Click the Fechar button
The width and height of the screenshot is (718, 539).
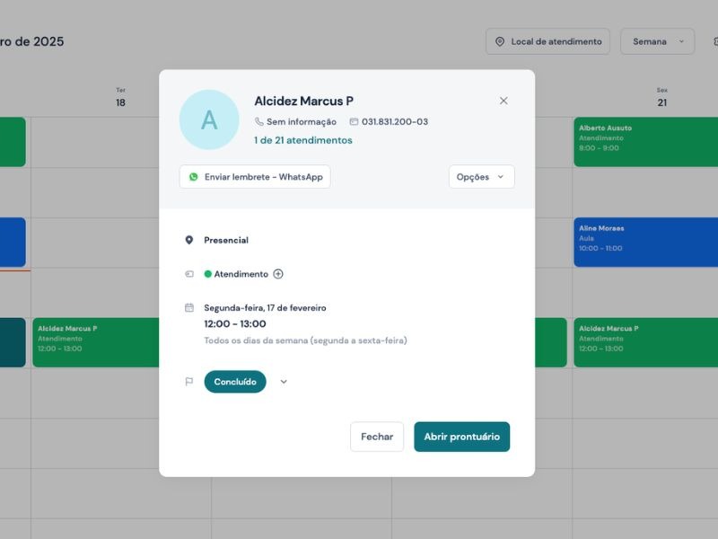[x=376, y=437]
